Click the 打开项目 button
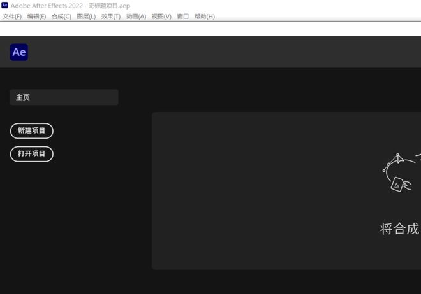 click(32, 154)
